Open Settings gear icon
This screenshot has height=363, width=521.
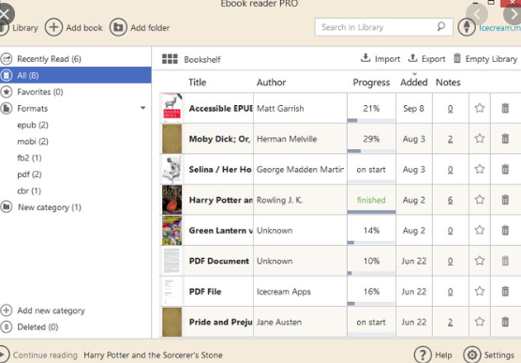(472, 355)
